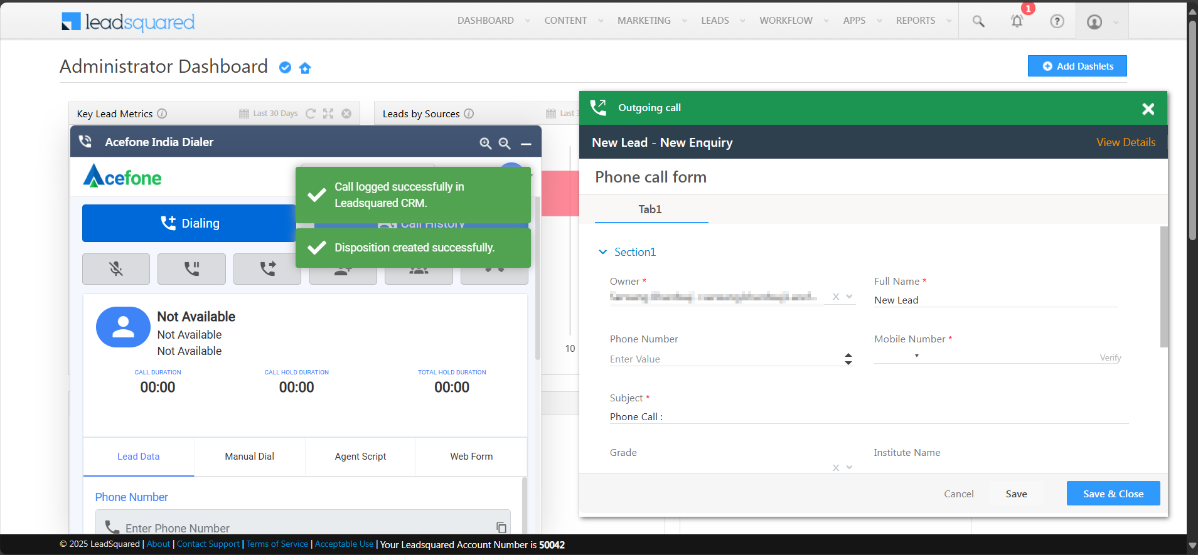
Task: Open the user profile icon
Action: pyautogui.click(x=1094, y=22)
